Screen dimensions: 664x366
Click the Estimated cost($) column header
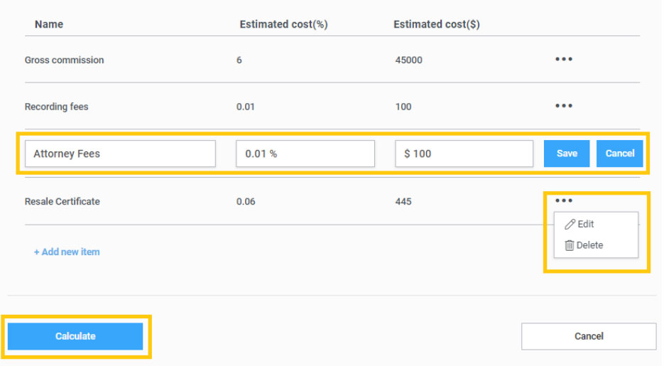coord(436,24)
